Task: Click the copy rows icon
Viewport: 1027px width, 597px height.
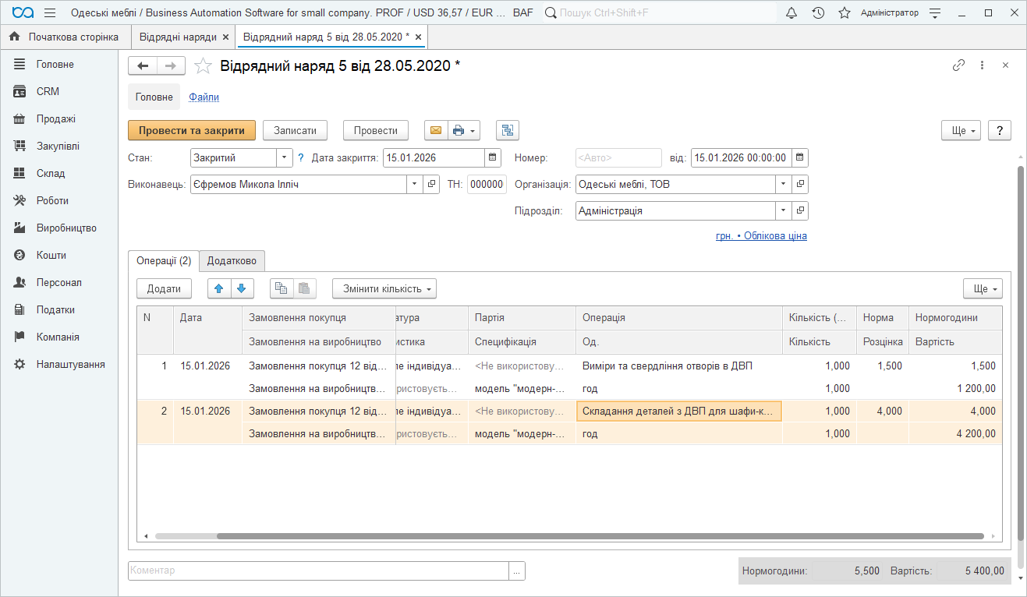Action: pyautogui.click(x=282, y=288)
